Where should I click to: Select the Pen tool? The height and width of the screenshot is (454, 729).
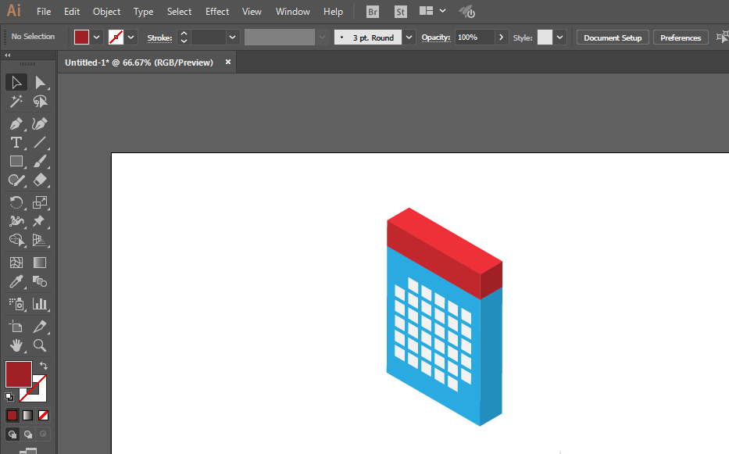tap(16, 123)
